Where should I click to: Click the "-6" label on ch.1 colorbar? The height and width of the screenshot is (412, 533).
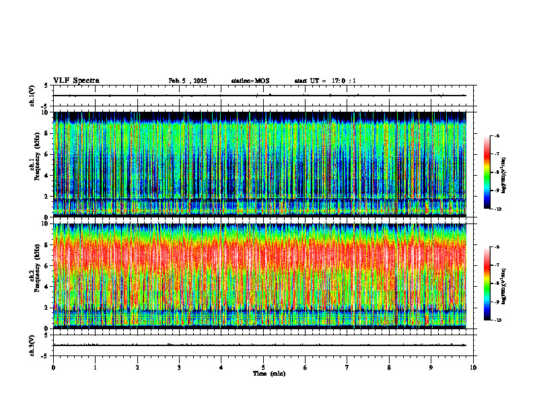click(497, 135)
